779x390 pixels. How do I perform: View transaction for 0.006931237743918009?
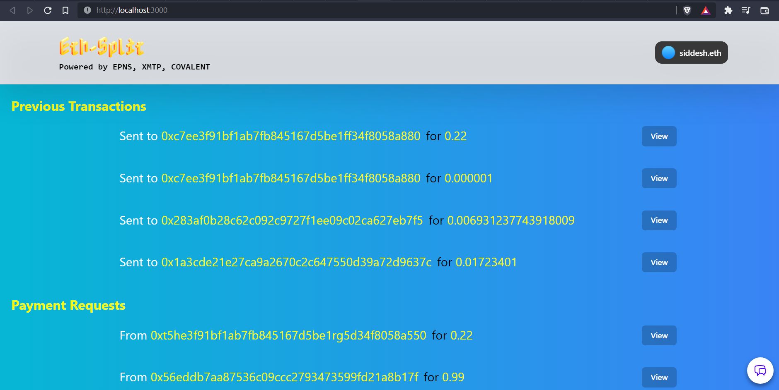point(659,220)
